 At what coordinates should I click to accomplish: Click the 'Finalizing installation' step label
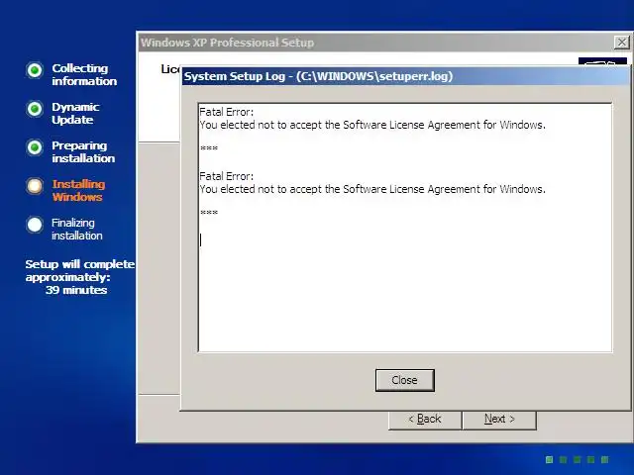(77, 229)
